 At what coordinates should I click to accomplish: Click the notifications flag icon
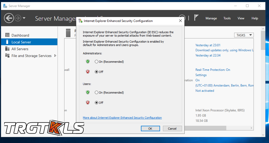pyautogui.click(x=196, y=18)
